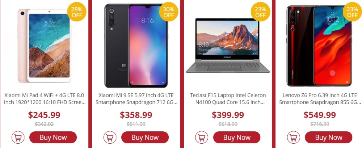Image resolution: width=362 pixels, height=148 pixels.
Task: Click the $399.99 price of Teclast laptop
Action: pos(228,115)
